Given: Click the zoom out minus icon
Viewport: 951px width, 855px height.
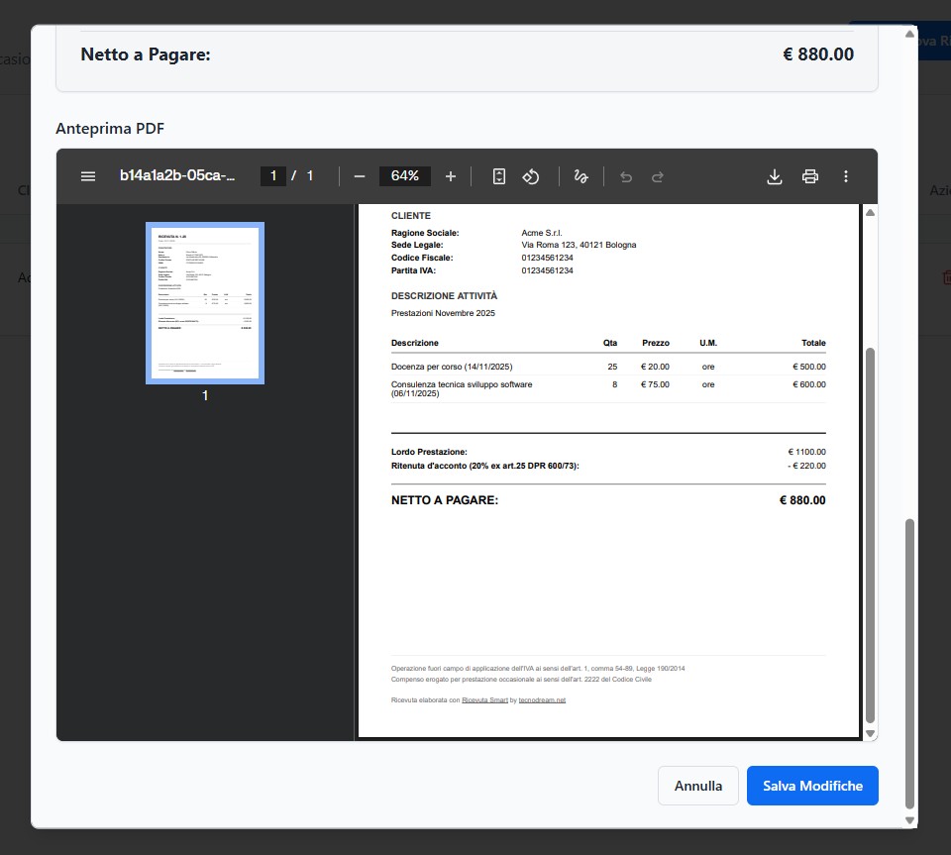Looking at the screenshot, I should (360, 176).
